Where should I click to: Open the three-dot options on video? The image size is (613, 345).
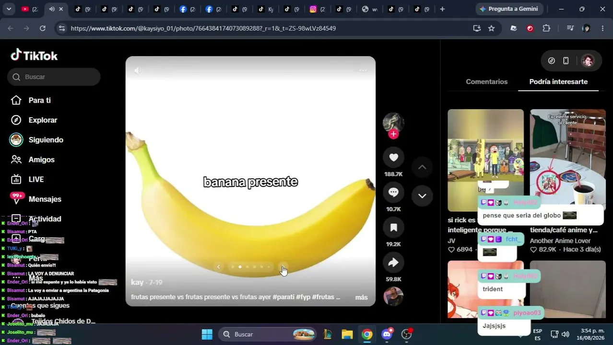tap(363, 70)
